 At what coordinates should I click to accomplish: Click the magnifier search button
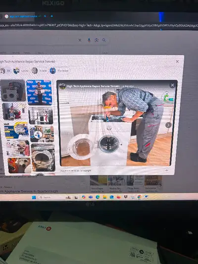coord(104,40)
